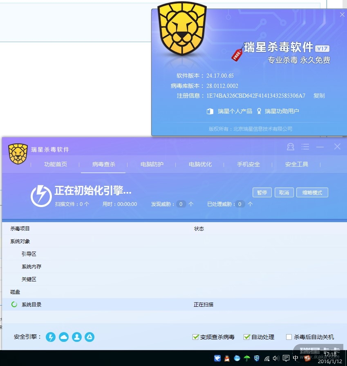Open the action center notification icon
347x366 pixels.
click(x=286, y=358)
